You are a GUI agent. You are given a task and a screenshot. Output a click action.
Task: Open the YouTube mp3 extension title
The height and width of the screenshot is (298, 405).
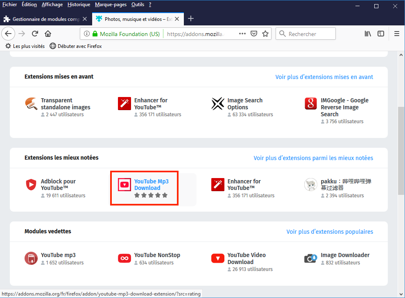click(x=58, y=255)
